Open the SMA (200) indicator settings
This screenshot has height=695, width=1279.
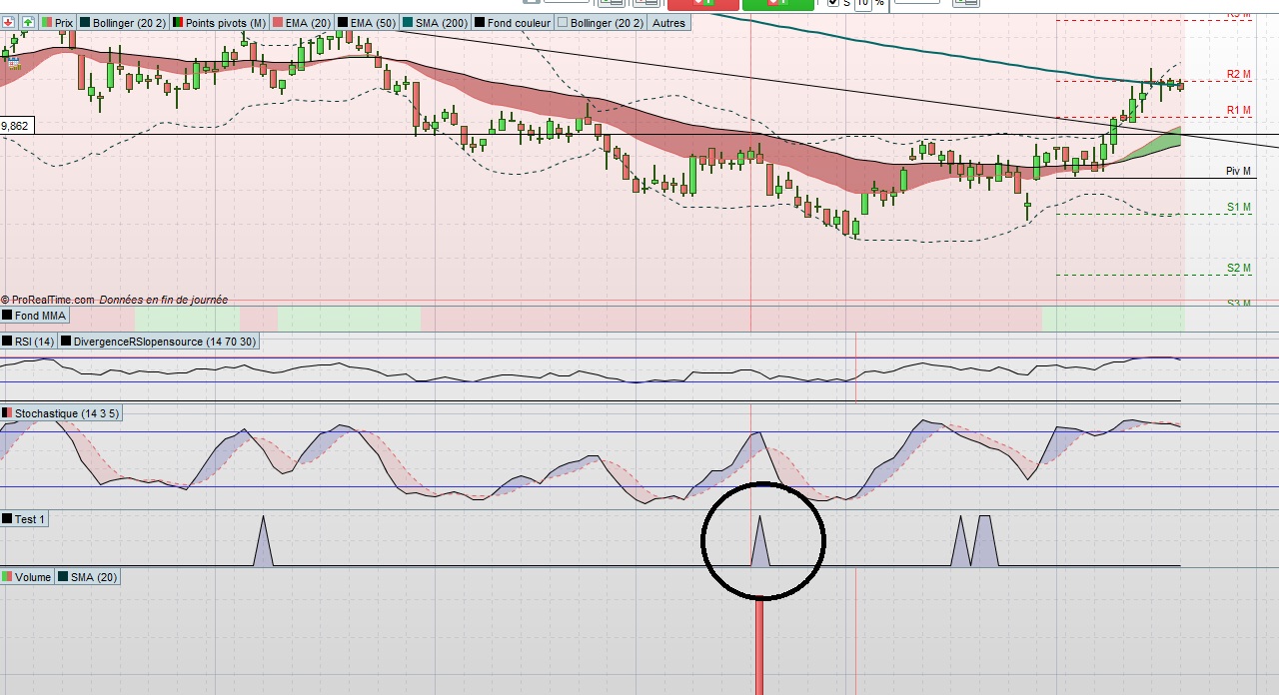tap(436, 22)
